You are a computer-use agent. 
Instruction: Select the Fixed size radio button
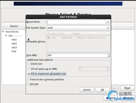29,64
